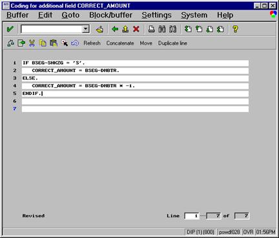This screenshot has width=279, height=238.
Task: Open the System menu
Action: click(194, 15)
